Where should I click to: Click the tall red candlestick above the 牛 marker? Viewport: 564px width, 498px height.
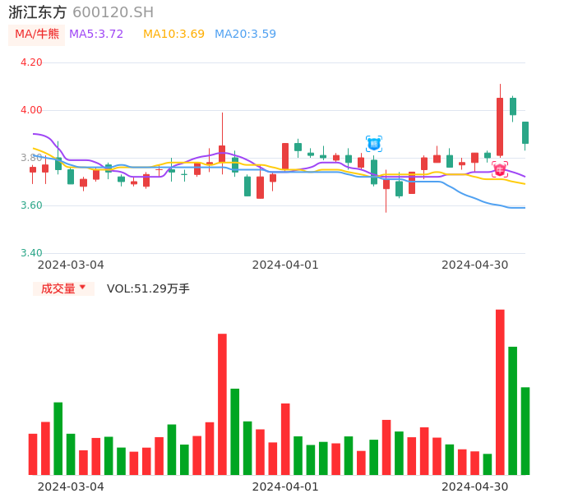pyautogui.click(x=500, y=127)
